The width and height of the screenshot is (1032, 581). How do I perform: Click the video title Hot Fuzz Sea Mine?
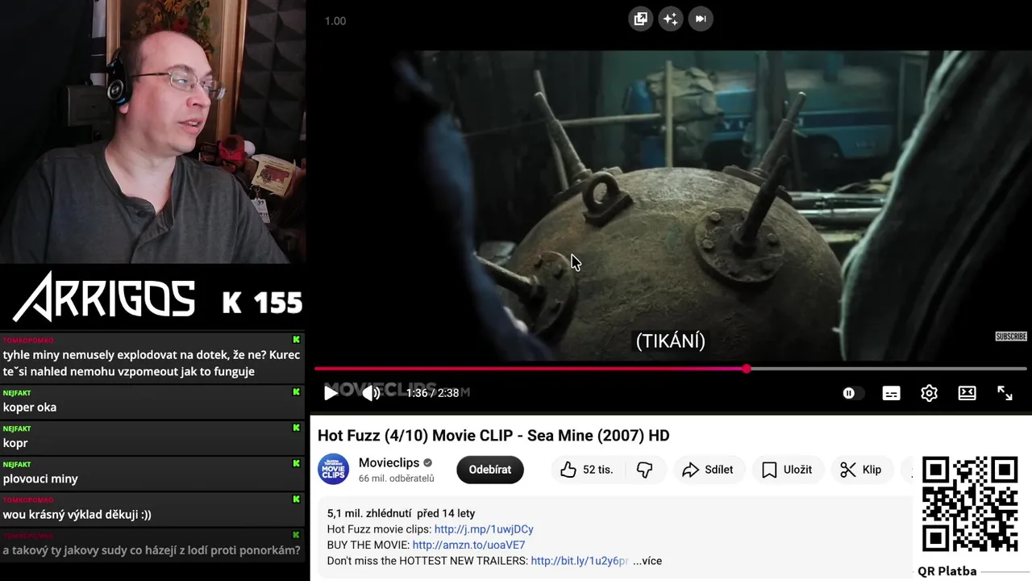pyautogui.click(x=493, y=436)
